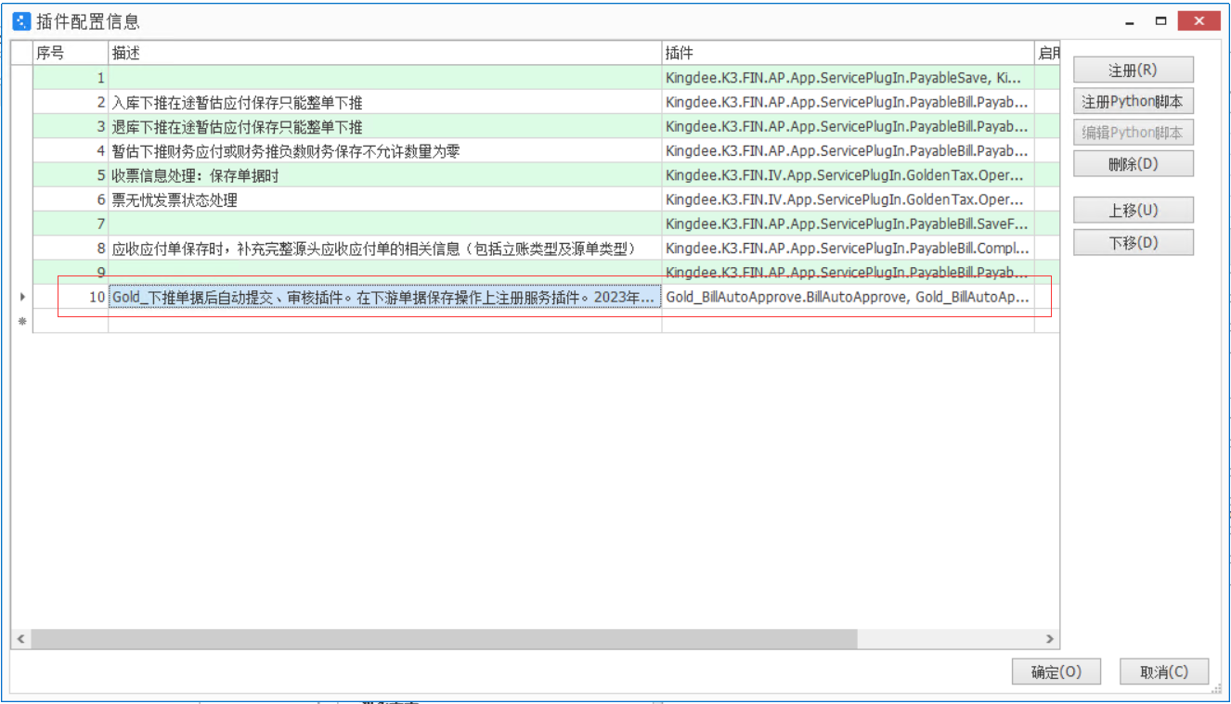
Task: Click horizontal scrollbar right arrow
Action: pyautogui.click(x=1050, y=639)
